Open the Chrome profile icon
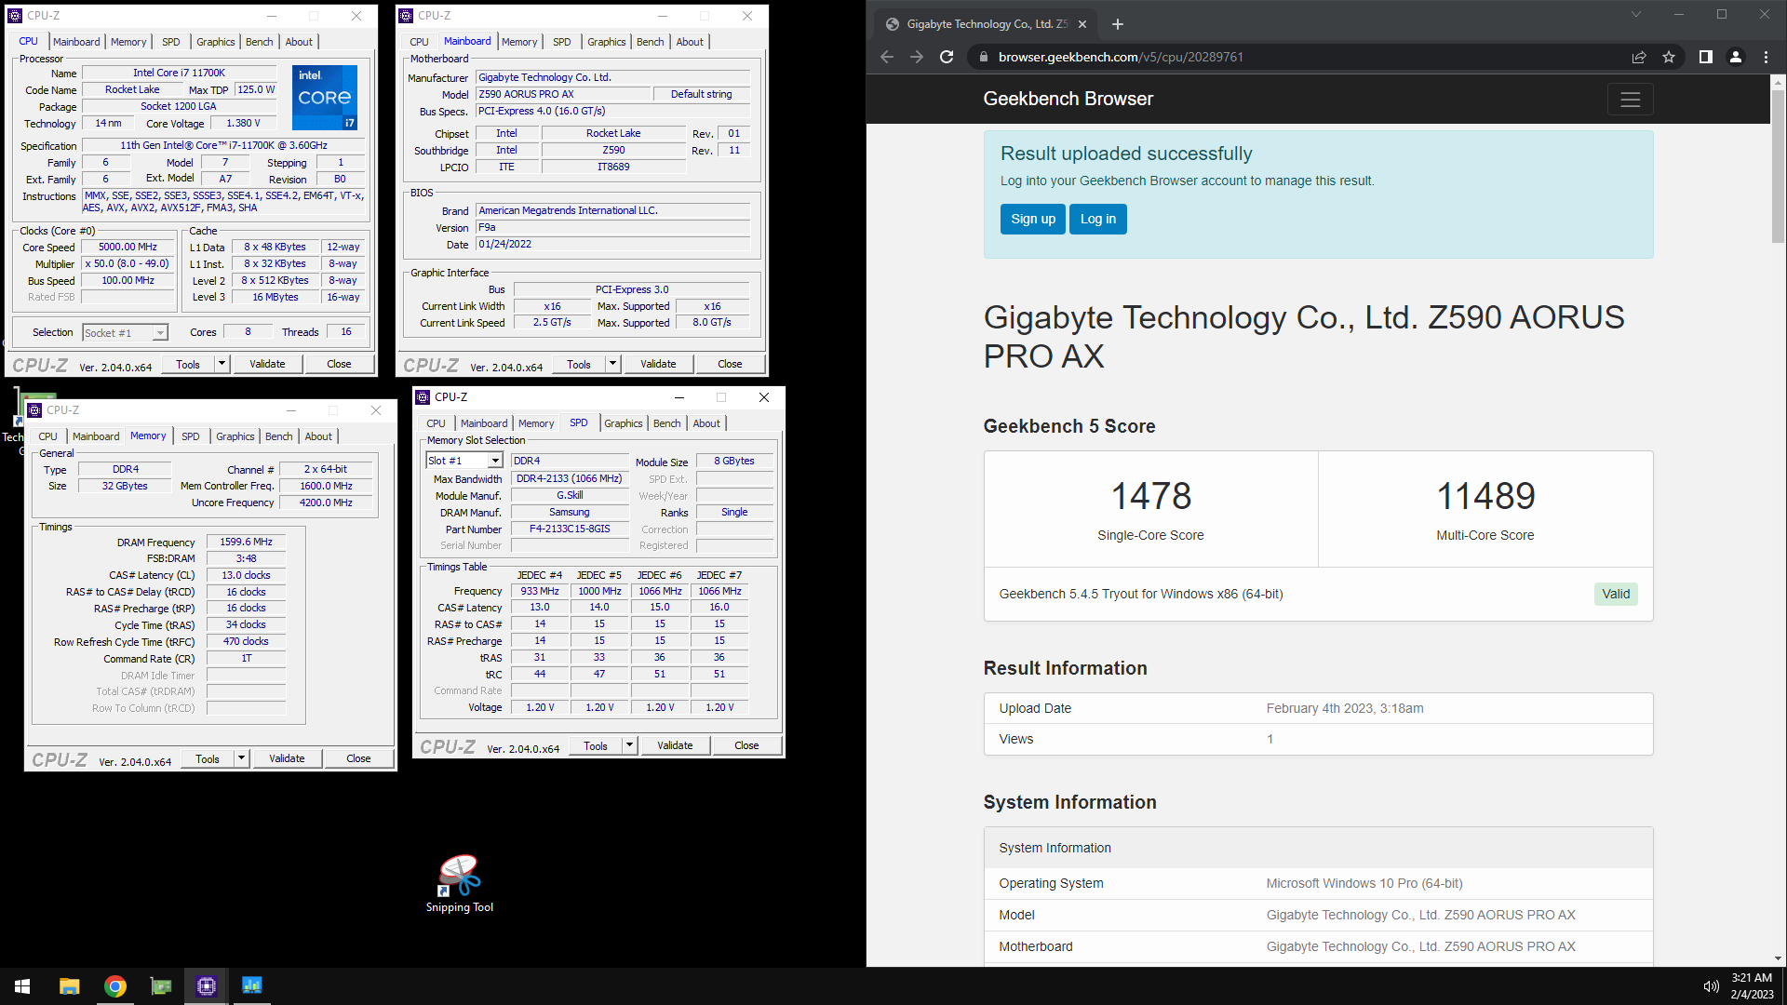 (x=1736, y=57)
